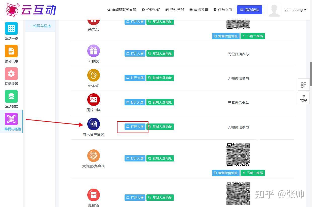Click the 红包墙 red envelope icon
Image resolution: width=312 pixels, height=207 pixels.
(93, 195)
